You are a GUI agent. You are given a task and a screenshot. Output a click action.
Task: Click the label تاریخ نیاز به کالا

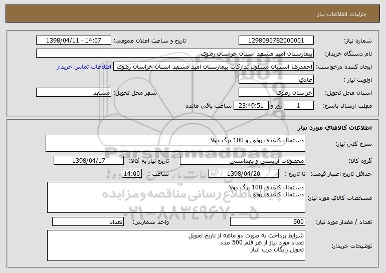point(149,161)
